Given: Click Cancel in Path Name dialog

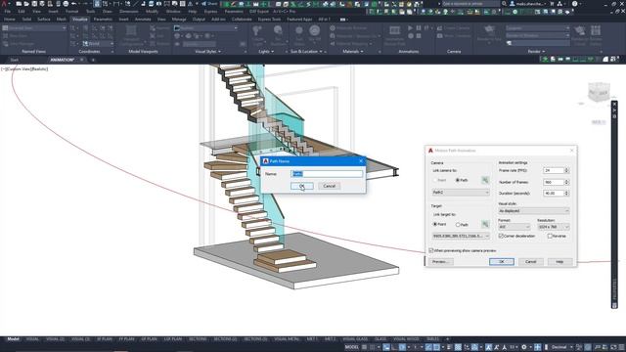Looking at the screenshot, I should 330,186.
